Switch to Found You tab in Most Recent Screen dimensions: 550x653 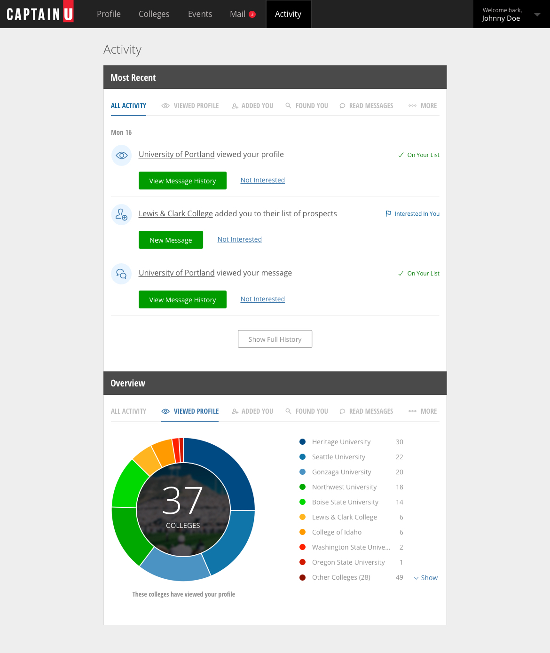(x=307, y=106)
